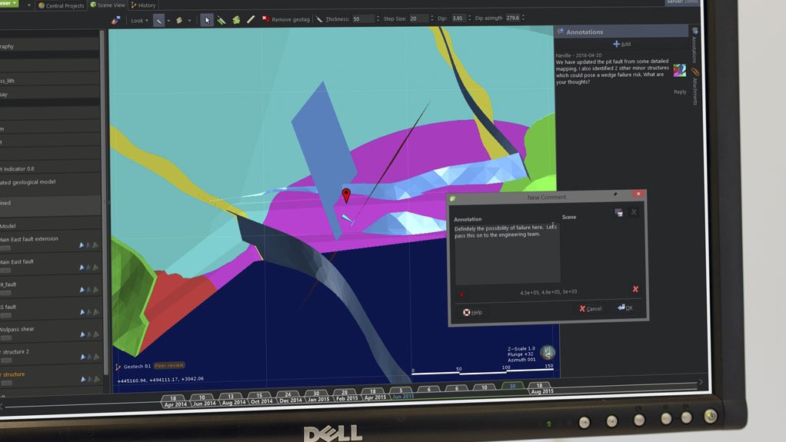
Task: Open the Attachments side tab
Action: tap(695, 87)
